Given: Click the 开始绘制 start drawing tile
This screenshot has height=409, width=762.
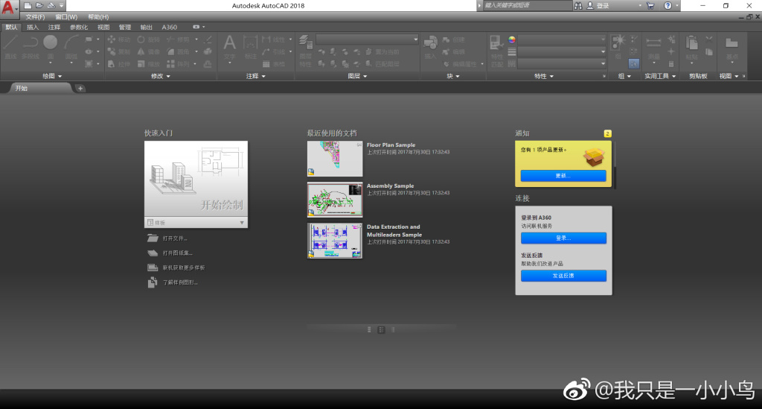Looking at the screenshot, I should pos(196,179).
